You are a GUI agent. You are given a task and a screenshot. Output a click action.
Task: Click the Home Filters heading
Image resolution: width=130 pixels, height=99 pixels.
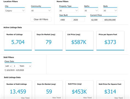[x=63, y=1]
